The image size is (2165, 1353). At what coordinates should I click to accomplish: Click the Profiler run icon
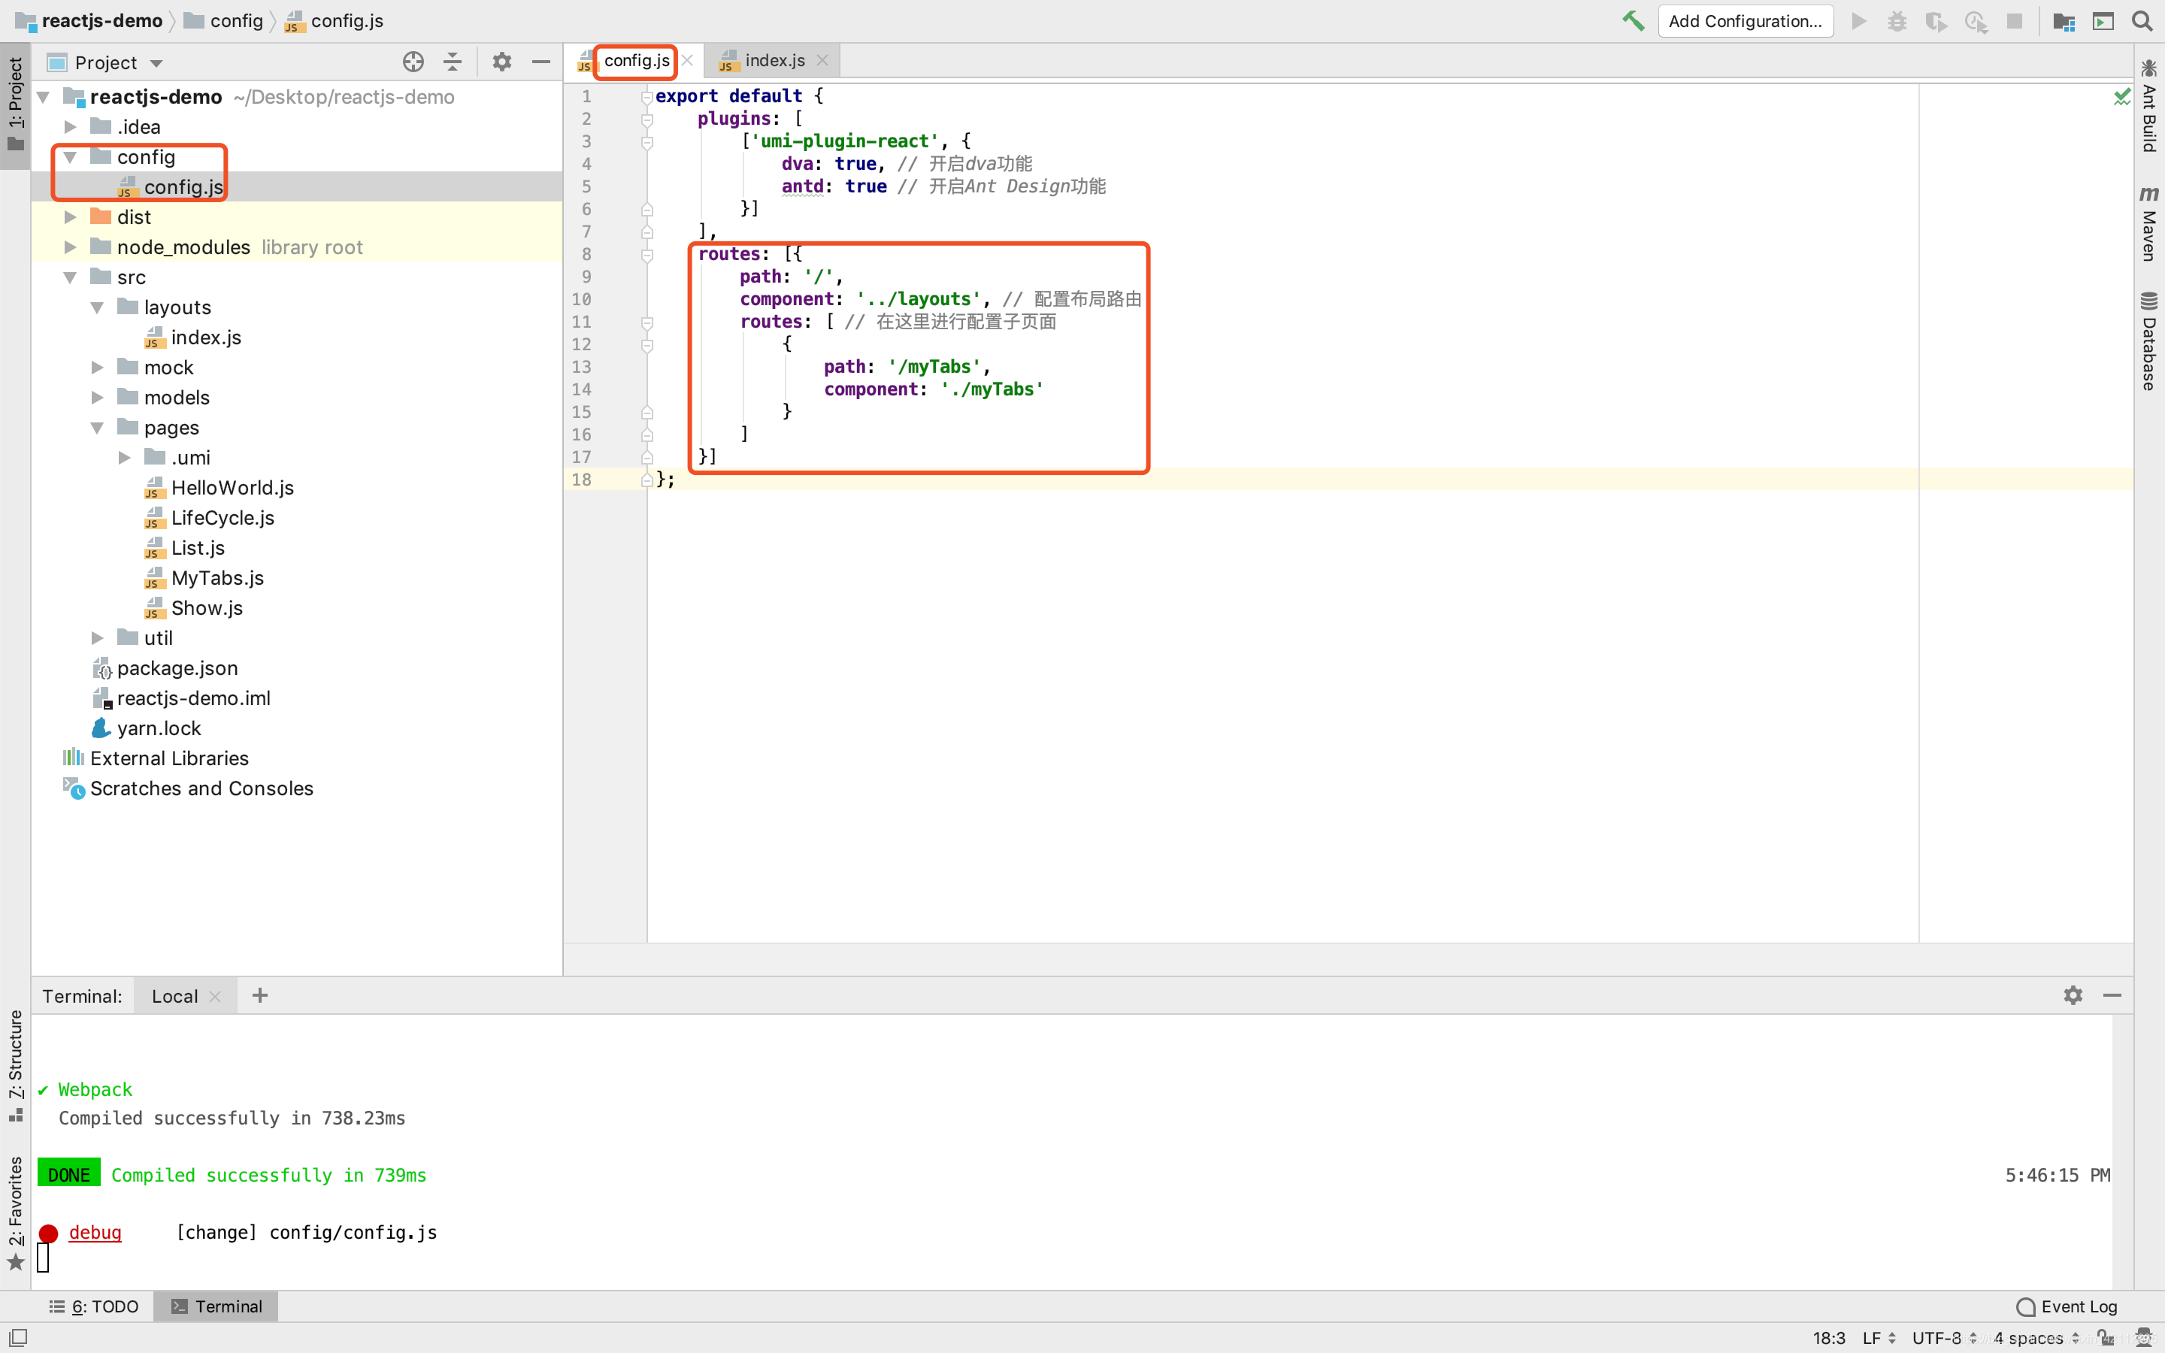(x=1976, y=20)
